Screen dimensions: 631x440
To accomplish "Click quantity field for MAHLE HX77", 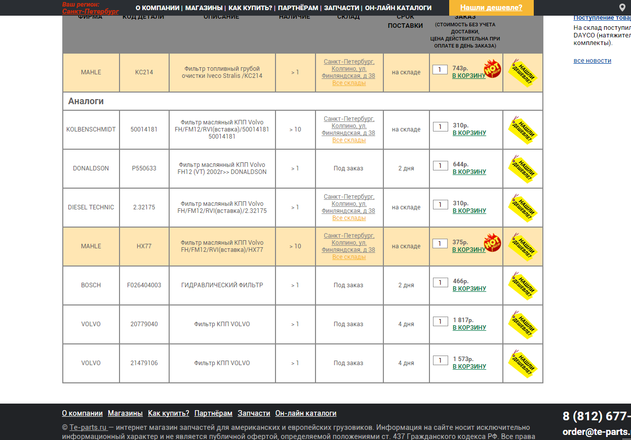I will click(x=440, y=243).
